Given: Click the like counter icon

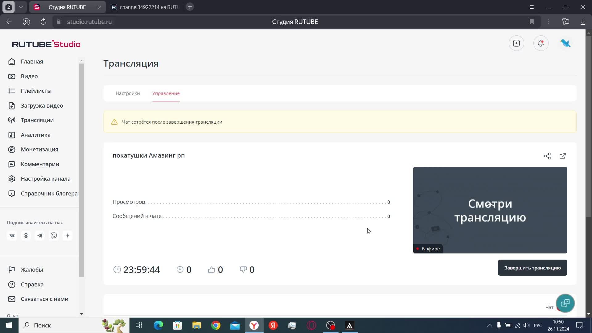Looking at the screenshot, I should click(x=212, y=270).
